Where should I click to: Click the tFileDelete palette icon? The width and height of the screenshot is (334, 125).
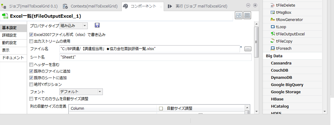point(273,5)
